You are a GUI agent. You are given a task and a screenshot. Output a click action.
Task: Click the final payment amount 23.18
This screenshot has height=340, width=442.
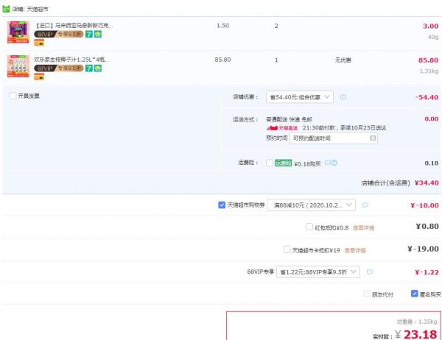click(421, 334)
